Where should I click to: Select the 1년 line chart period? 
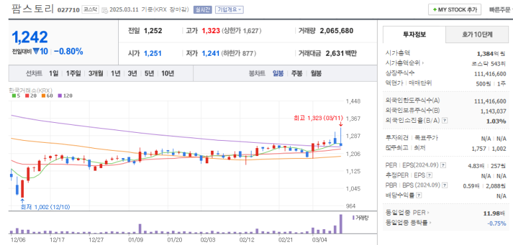115,74
